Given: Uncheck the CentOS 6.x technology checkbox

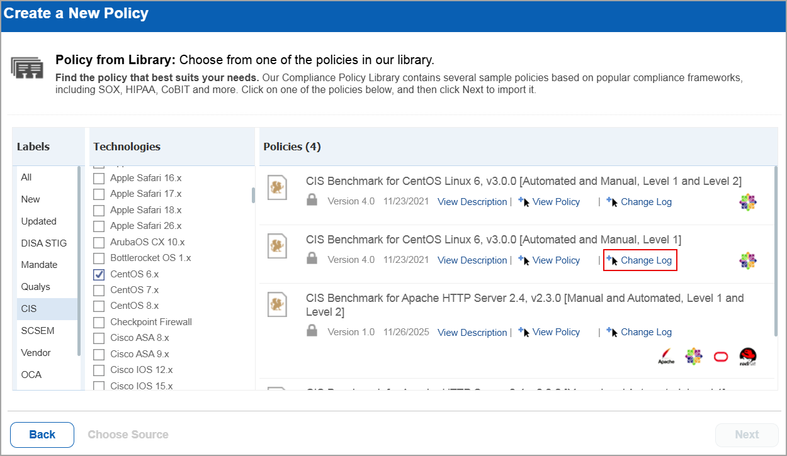Looking at the screenshot, I should tap(99, 274).
